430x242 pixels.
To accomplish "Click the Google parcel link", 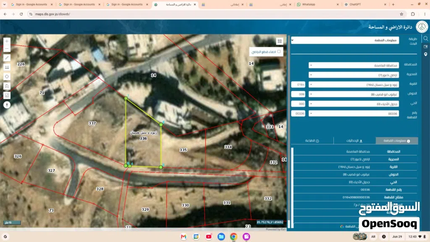I will [349, 226].
